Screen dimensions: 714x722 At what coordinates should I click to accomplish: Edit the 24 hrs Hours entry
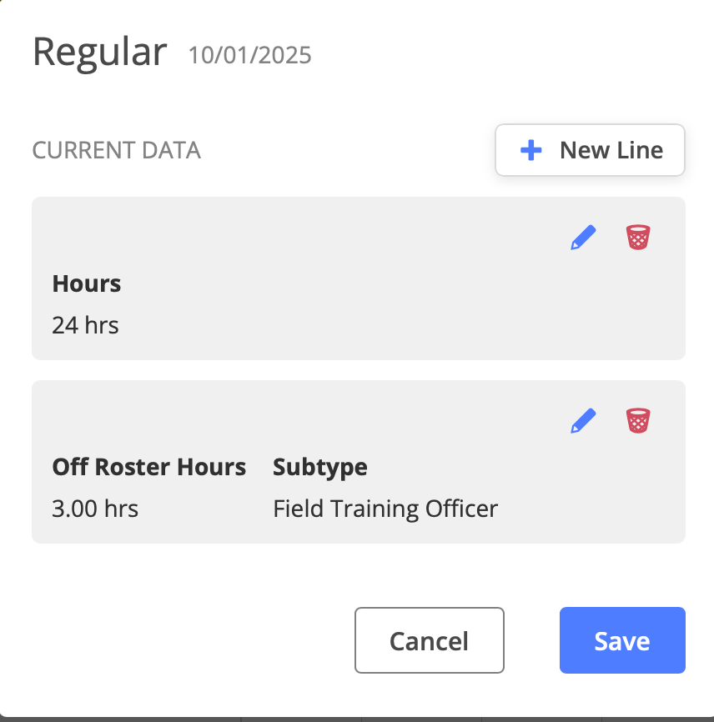[584, 238]
